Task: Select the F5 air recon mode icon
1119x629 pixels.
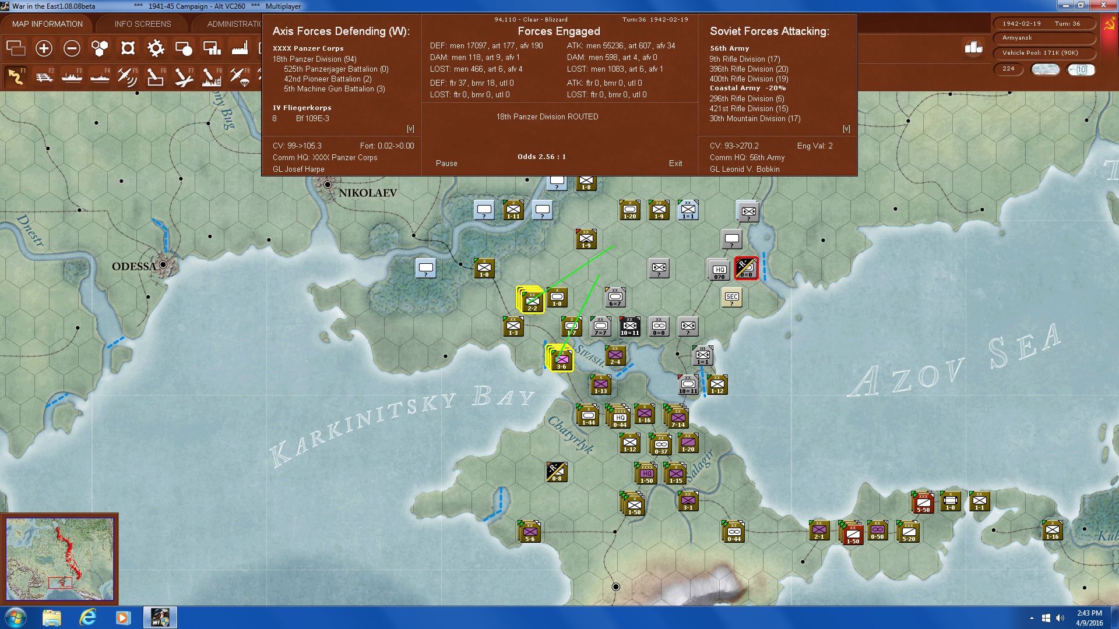Action: pyautogui.click(x=127, y=76)
